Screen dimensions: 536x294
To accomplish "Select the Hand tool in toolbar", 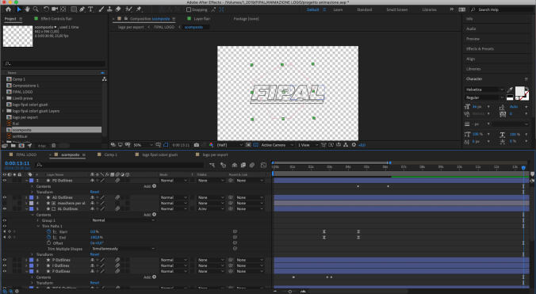I will 27,10.
